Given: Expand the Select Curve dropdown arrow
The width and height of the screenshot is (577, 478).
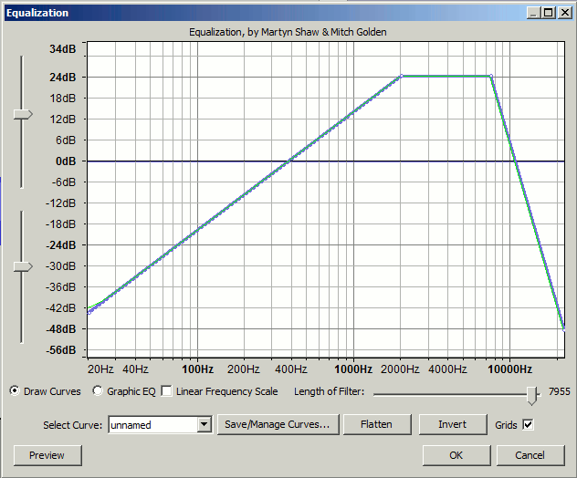Looking at the screenshot, I should (205, 424).
